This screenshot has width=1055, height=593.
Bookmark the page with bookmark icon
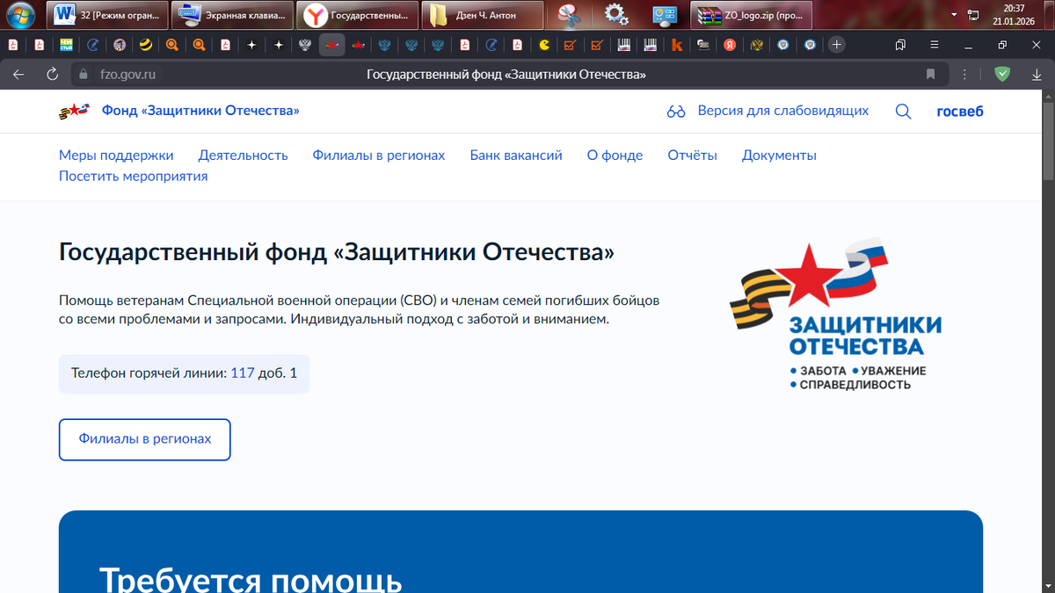(930, 75)
